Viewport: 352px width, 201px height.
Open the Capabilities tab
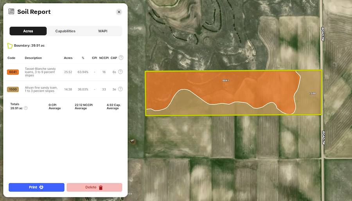(x=65, y=31)
